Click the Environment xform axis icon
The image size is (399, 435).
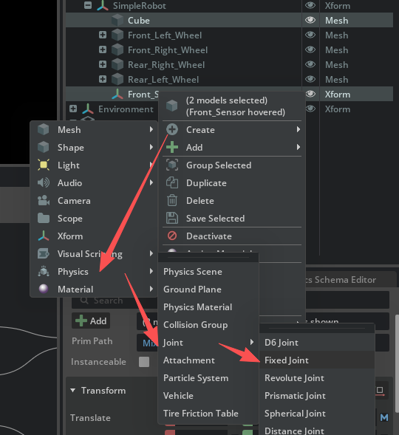click(x=88, y=109)
